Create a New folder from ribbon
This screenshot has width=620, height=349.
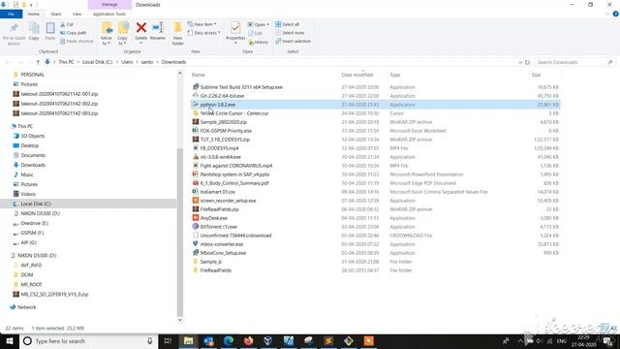178,34
